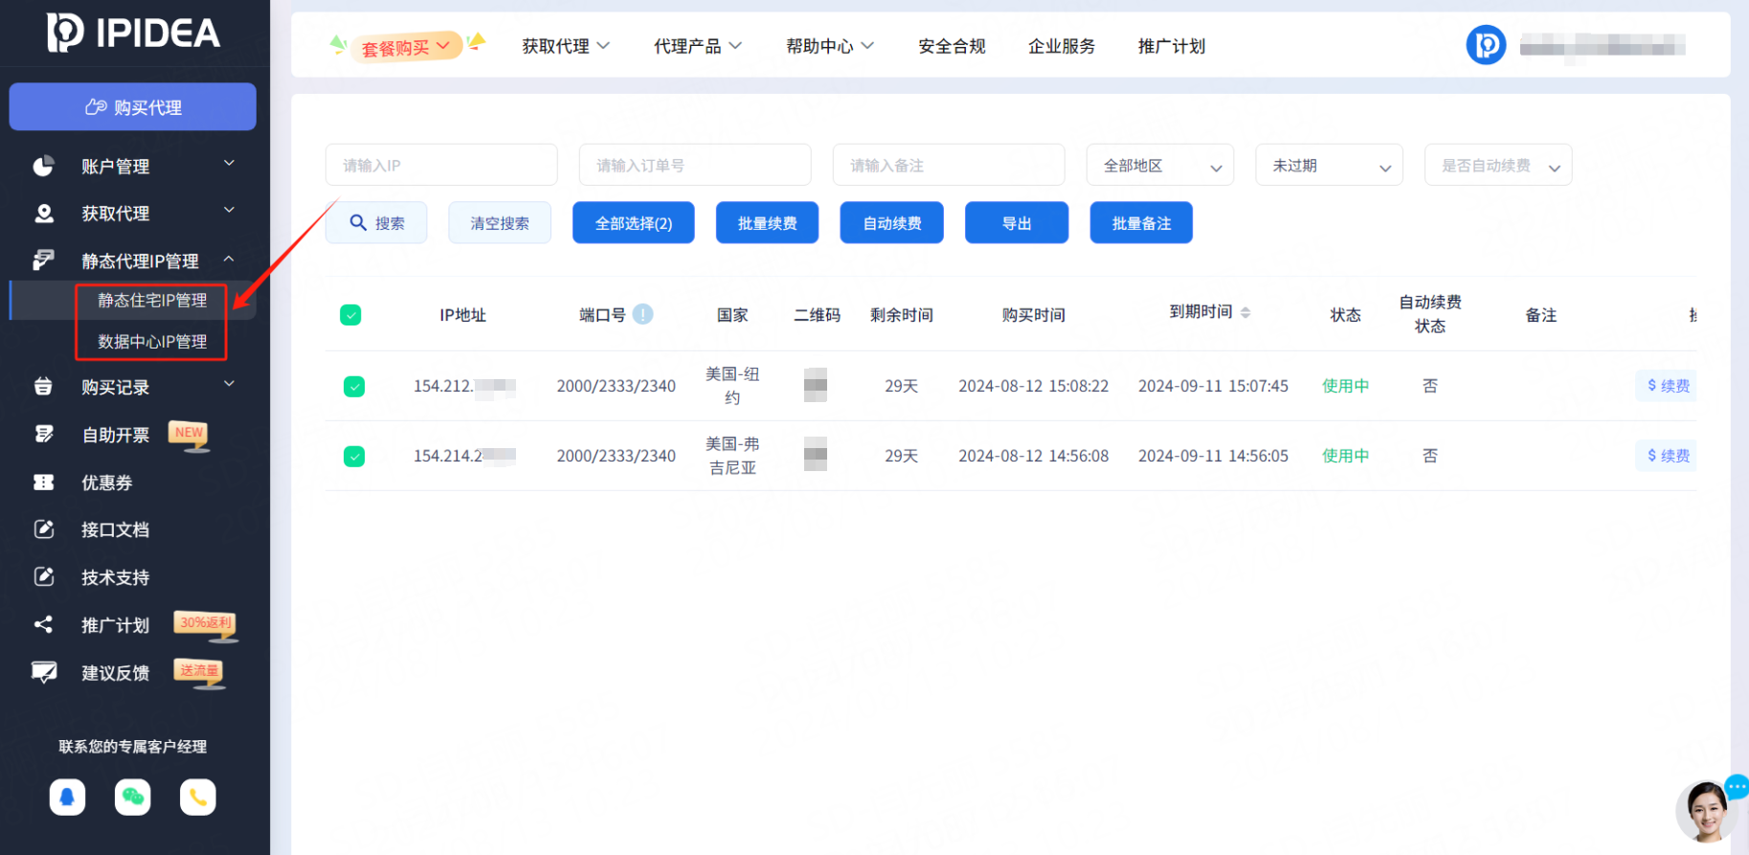
Task: Open the live chat support avatar
Action: (1708, 812)
